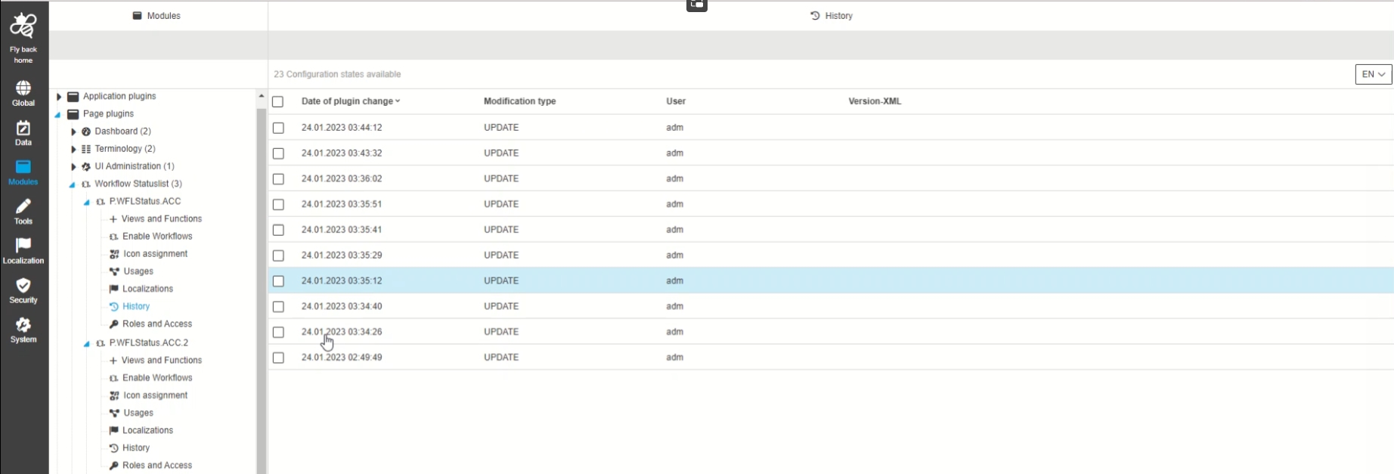1394x474 pixels.
Task: Click the Terminology (2) list icon
Action: pos(86,149)
